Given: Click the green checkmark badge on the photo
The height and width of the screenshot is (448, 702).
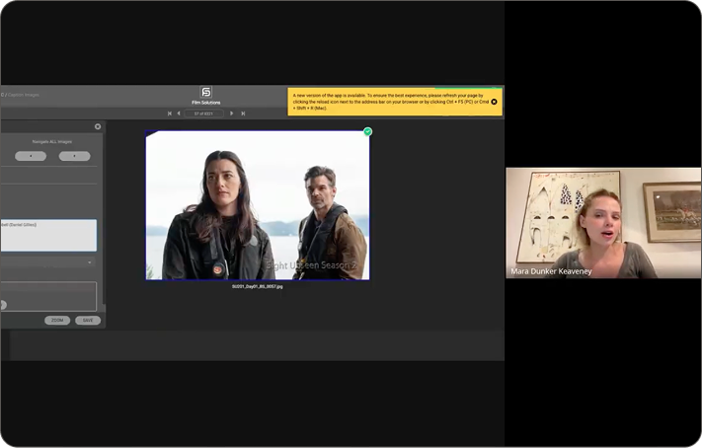Looking at the screenshot, I should tap(367, 131).
